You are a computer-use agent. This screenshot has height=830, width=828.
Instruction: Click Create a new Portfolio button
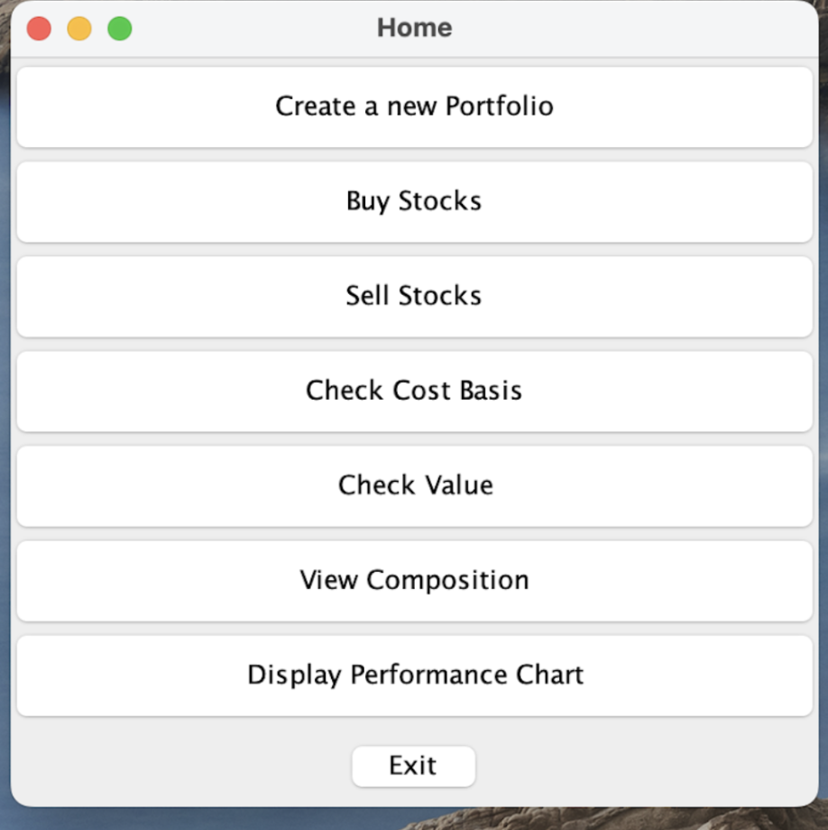click(414, 106)
